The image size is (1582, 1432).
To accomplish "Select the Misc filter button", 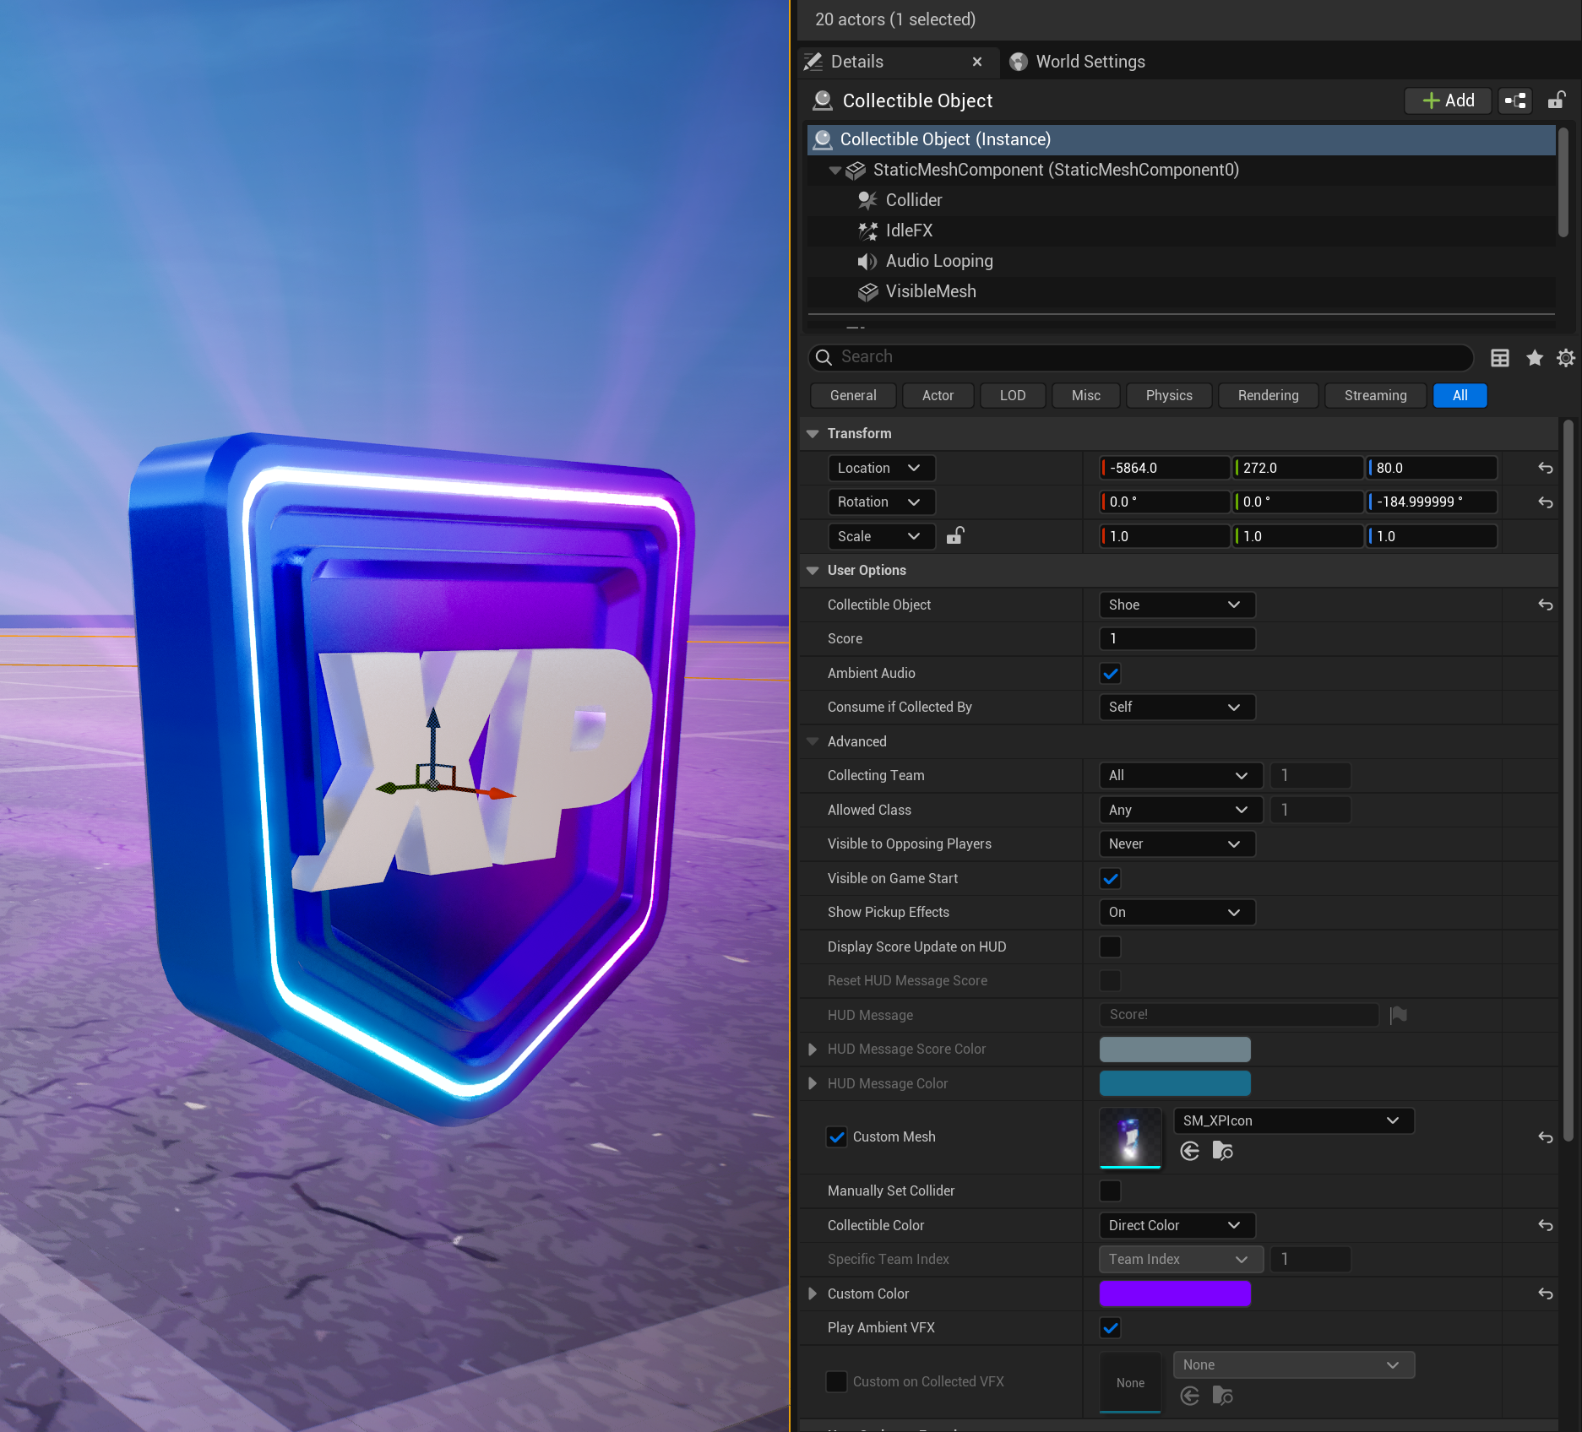I will tap(1085, 395).
